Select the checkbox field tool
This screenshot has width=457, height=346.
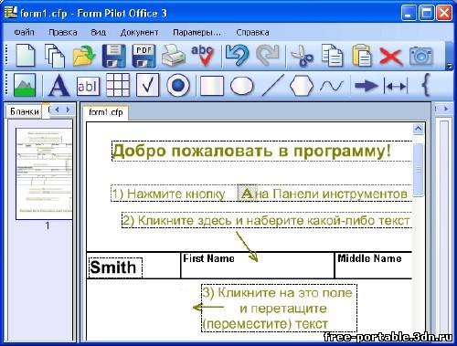[x=147, y=86]
